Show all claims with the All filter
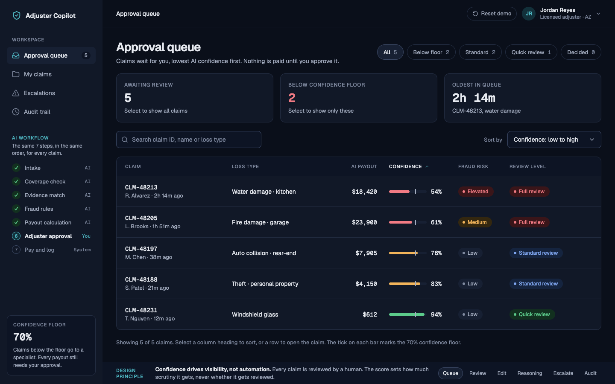This screenshot has width=615, height=384. pos(390,52)
